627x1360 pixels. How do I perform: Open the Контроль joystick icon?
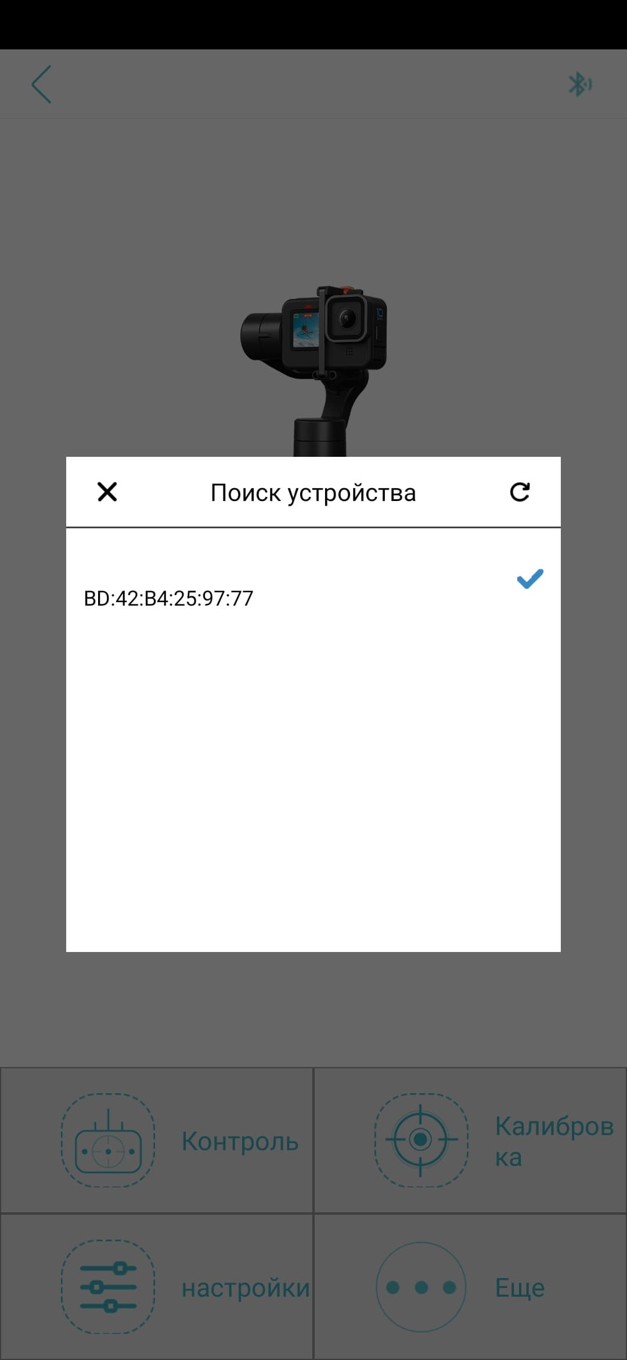(108, 1141)
